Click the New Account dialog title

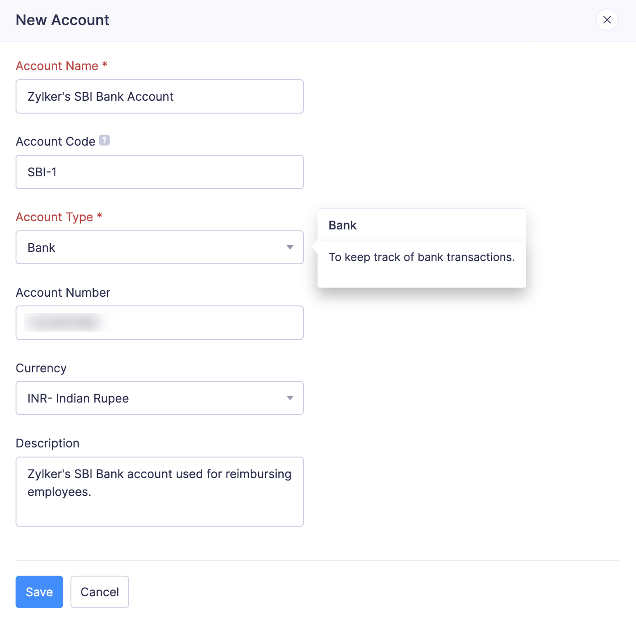click(63, 20)
